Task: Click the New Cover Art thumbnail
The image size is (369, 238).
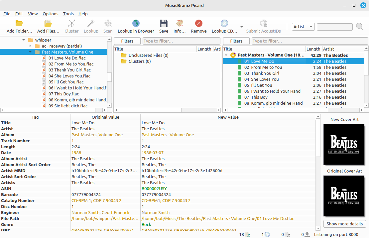Action: (x=344, y=144)
